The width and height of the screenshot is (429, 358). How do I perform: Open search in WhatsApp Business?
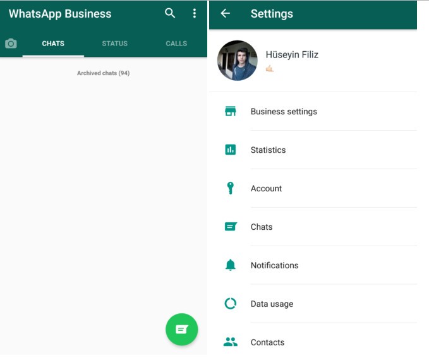[170, 13]
